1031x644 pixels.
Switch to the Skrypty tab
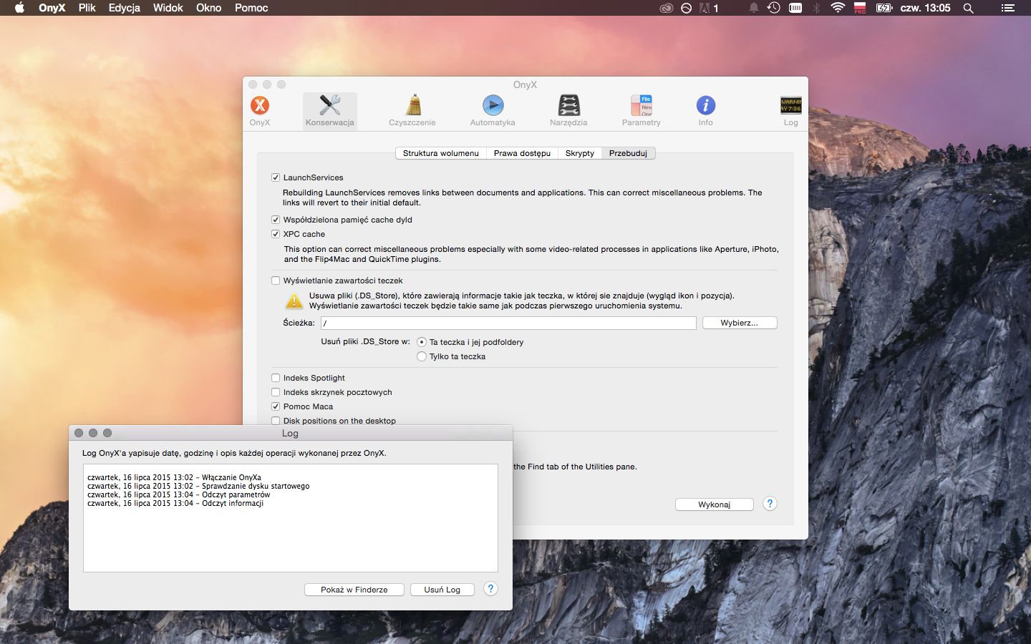click(580, 153)
